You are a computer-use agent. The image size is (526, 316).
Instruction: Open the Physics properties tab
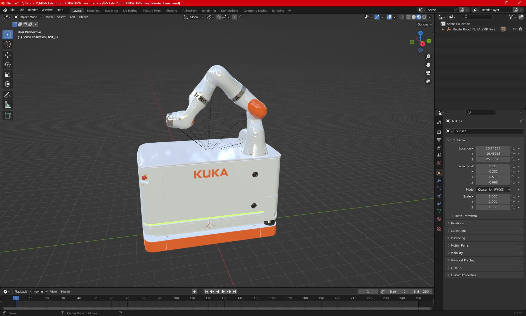pos(439,196)
